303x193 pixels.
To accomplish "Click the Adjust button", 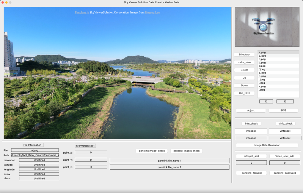I will [251, 110].
